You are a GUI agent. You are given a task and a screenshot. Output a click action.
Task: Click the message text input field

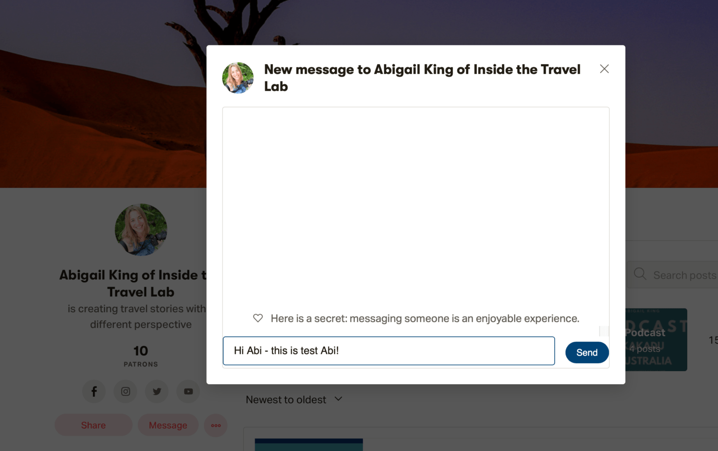click(388, 351)
